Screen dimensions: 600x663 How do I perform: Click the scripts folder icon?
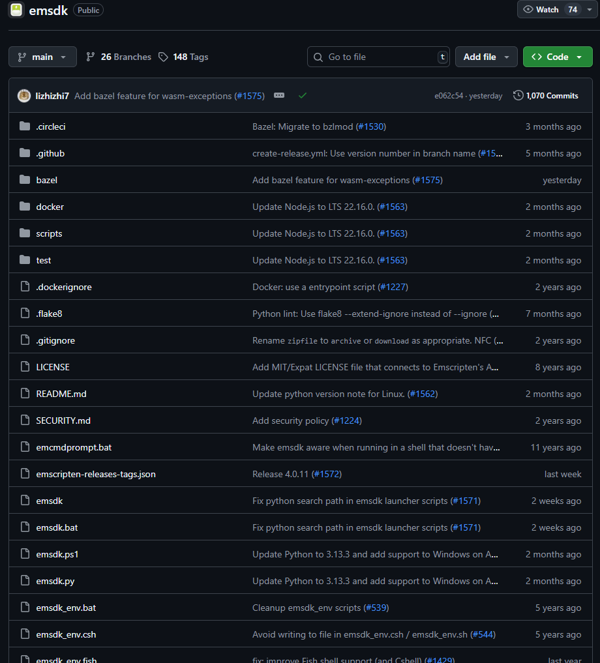(x=25, y=233)
